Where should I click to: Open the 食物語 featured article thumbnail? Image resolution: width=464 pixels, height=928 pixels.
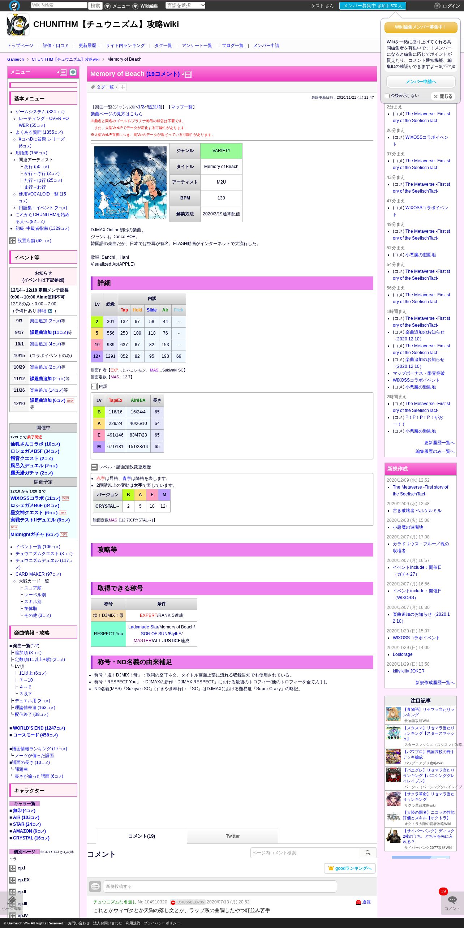pos(393,714)
